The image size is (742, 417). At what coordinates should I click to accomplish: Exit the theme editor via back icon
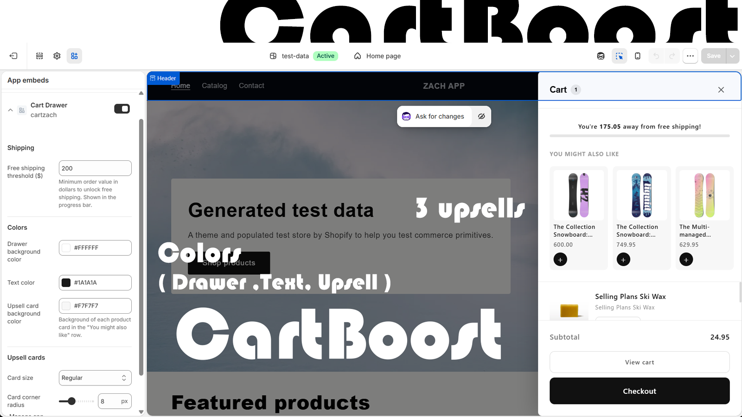tap(13, 56)
